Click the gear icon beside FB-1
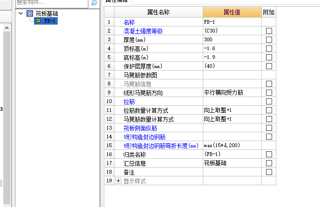The image size is (320, 207). tap(38, 21)
